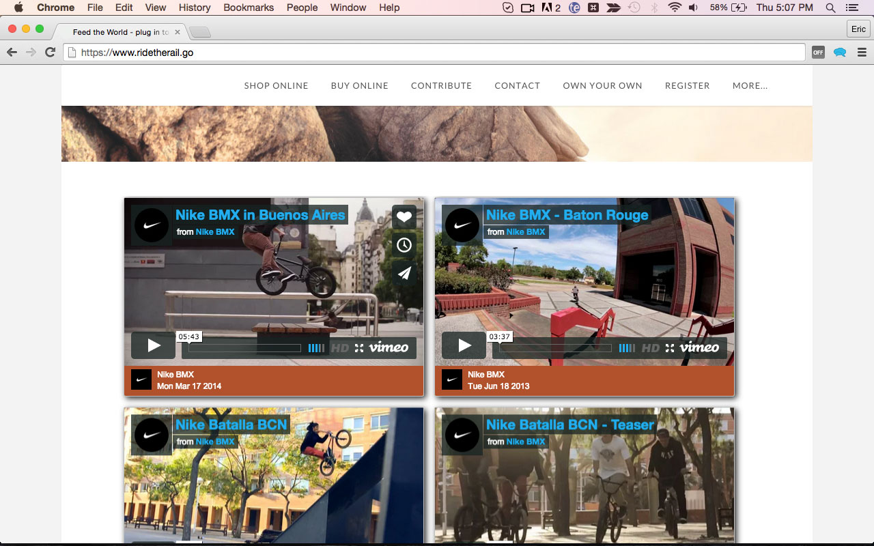Select the Feed the World browser tab
Image resolution: width=874 pixels, height=546 pixels.
(120, 32)
